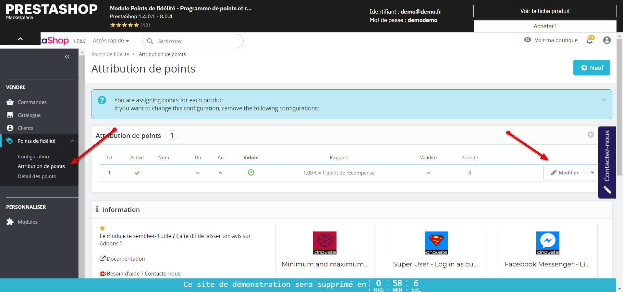Open the Accès rapide dropdown
The height and width of the screenshot is (292, 623).
tap(111, 40)
